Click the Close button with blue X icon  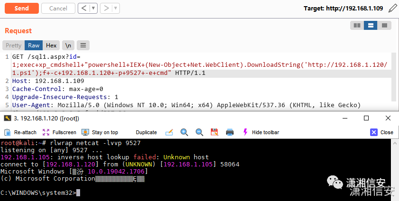pos(381,132)
